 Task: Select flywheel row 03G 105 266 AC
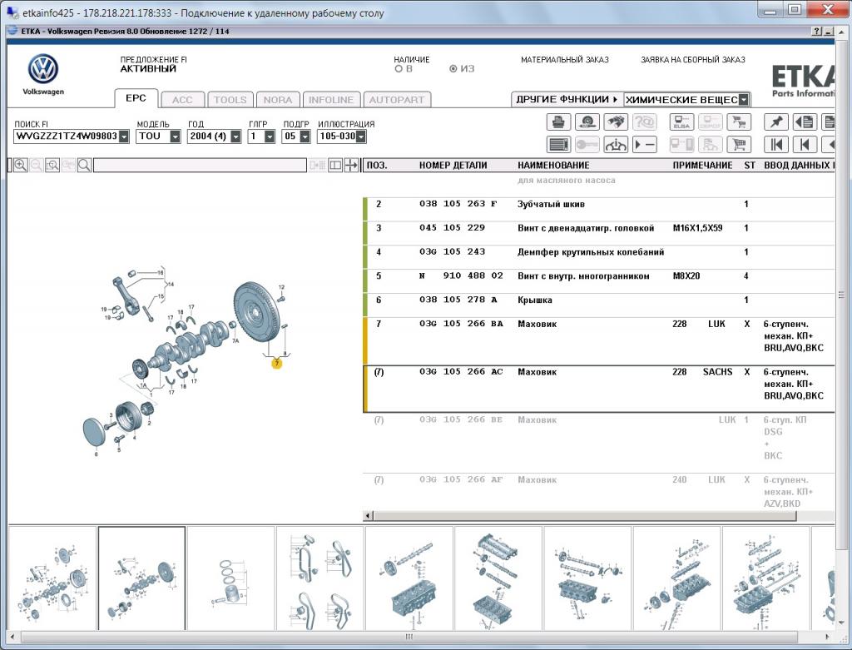tap(598, 389)
